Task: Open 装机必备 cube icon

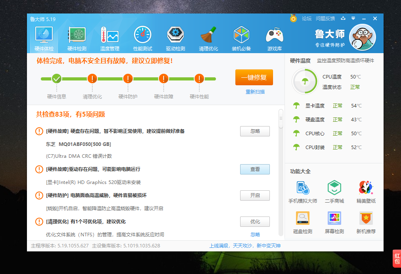Action: 241,38
